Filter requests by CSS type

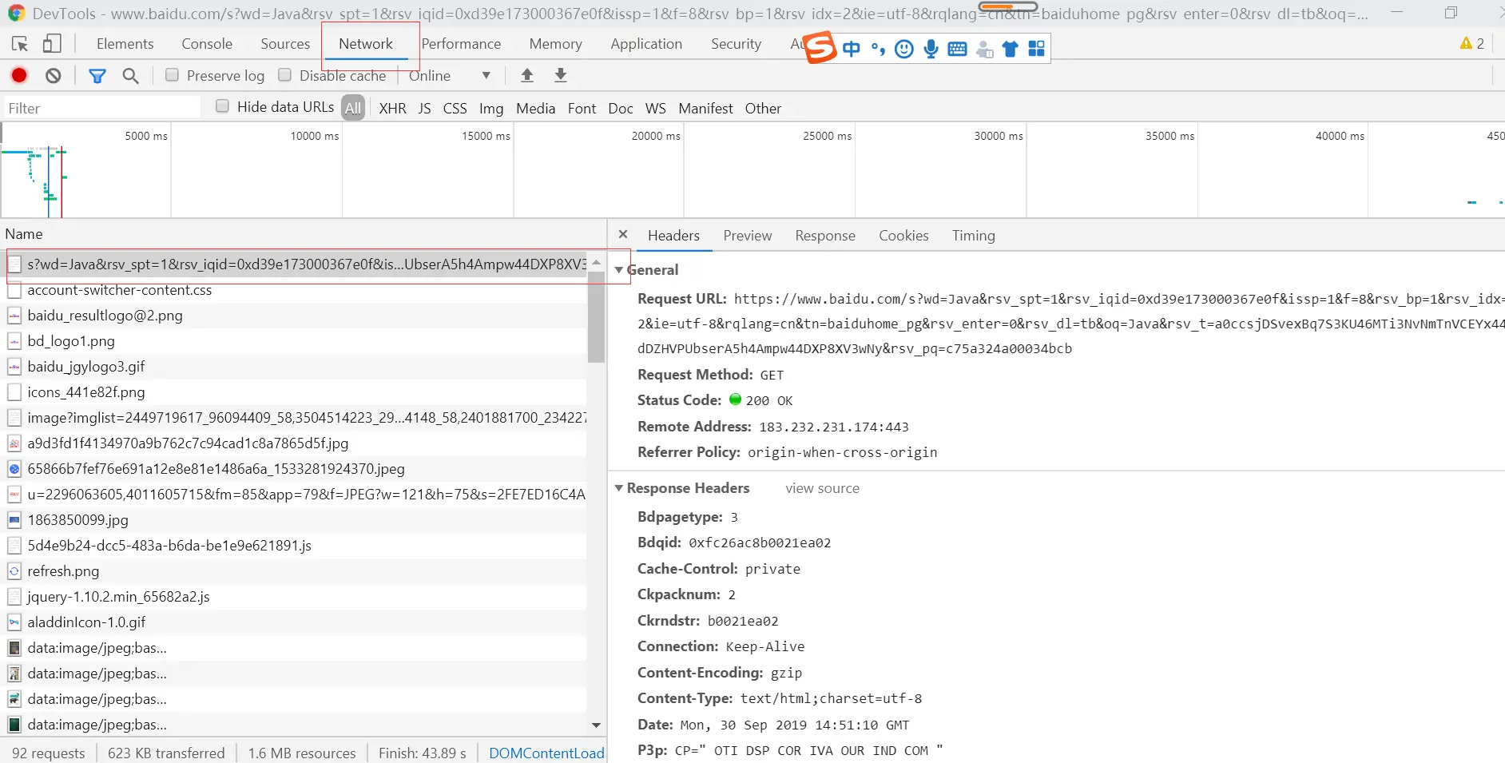[x=455, y=108]
